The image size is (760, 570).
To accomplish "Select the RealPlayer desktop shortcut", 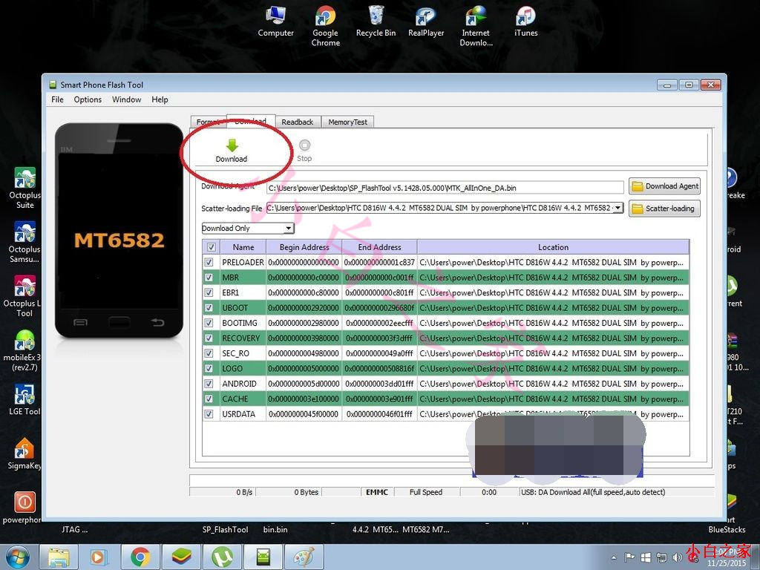I will pos(426,22).
